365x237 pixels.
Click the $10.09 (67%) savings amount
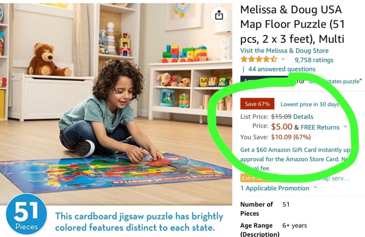coord(291,137)
